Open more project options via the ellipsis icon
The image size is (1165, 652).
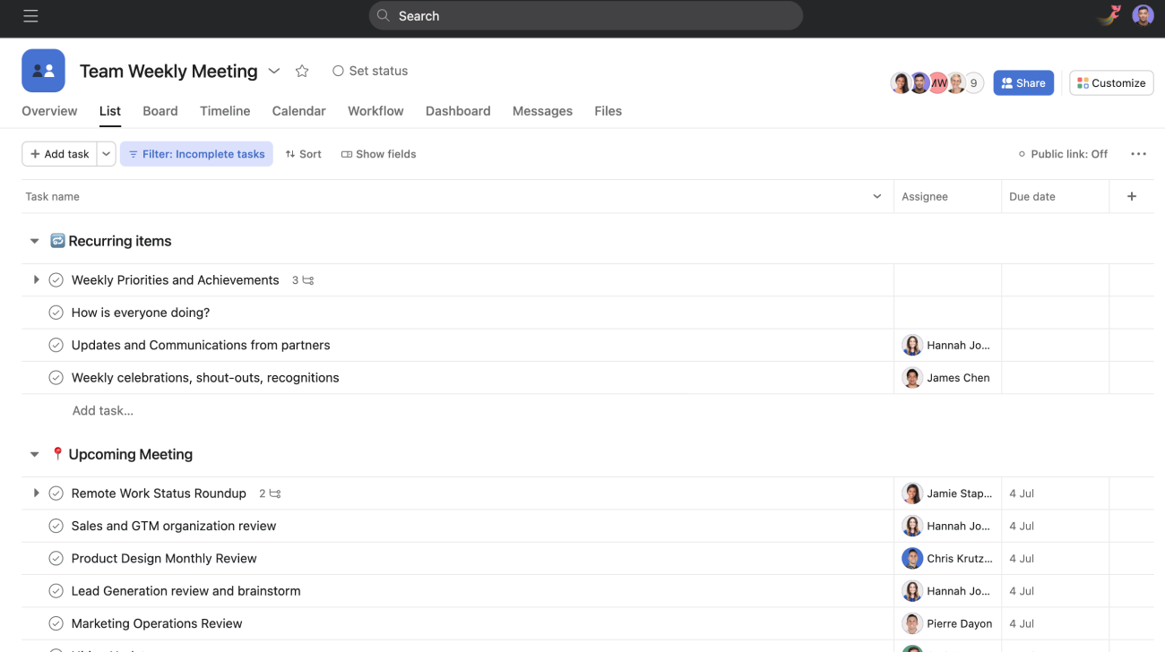1138,153
